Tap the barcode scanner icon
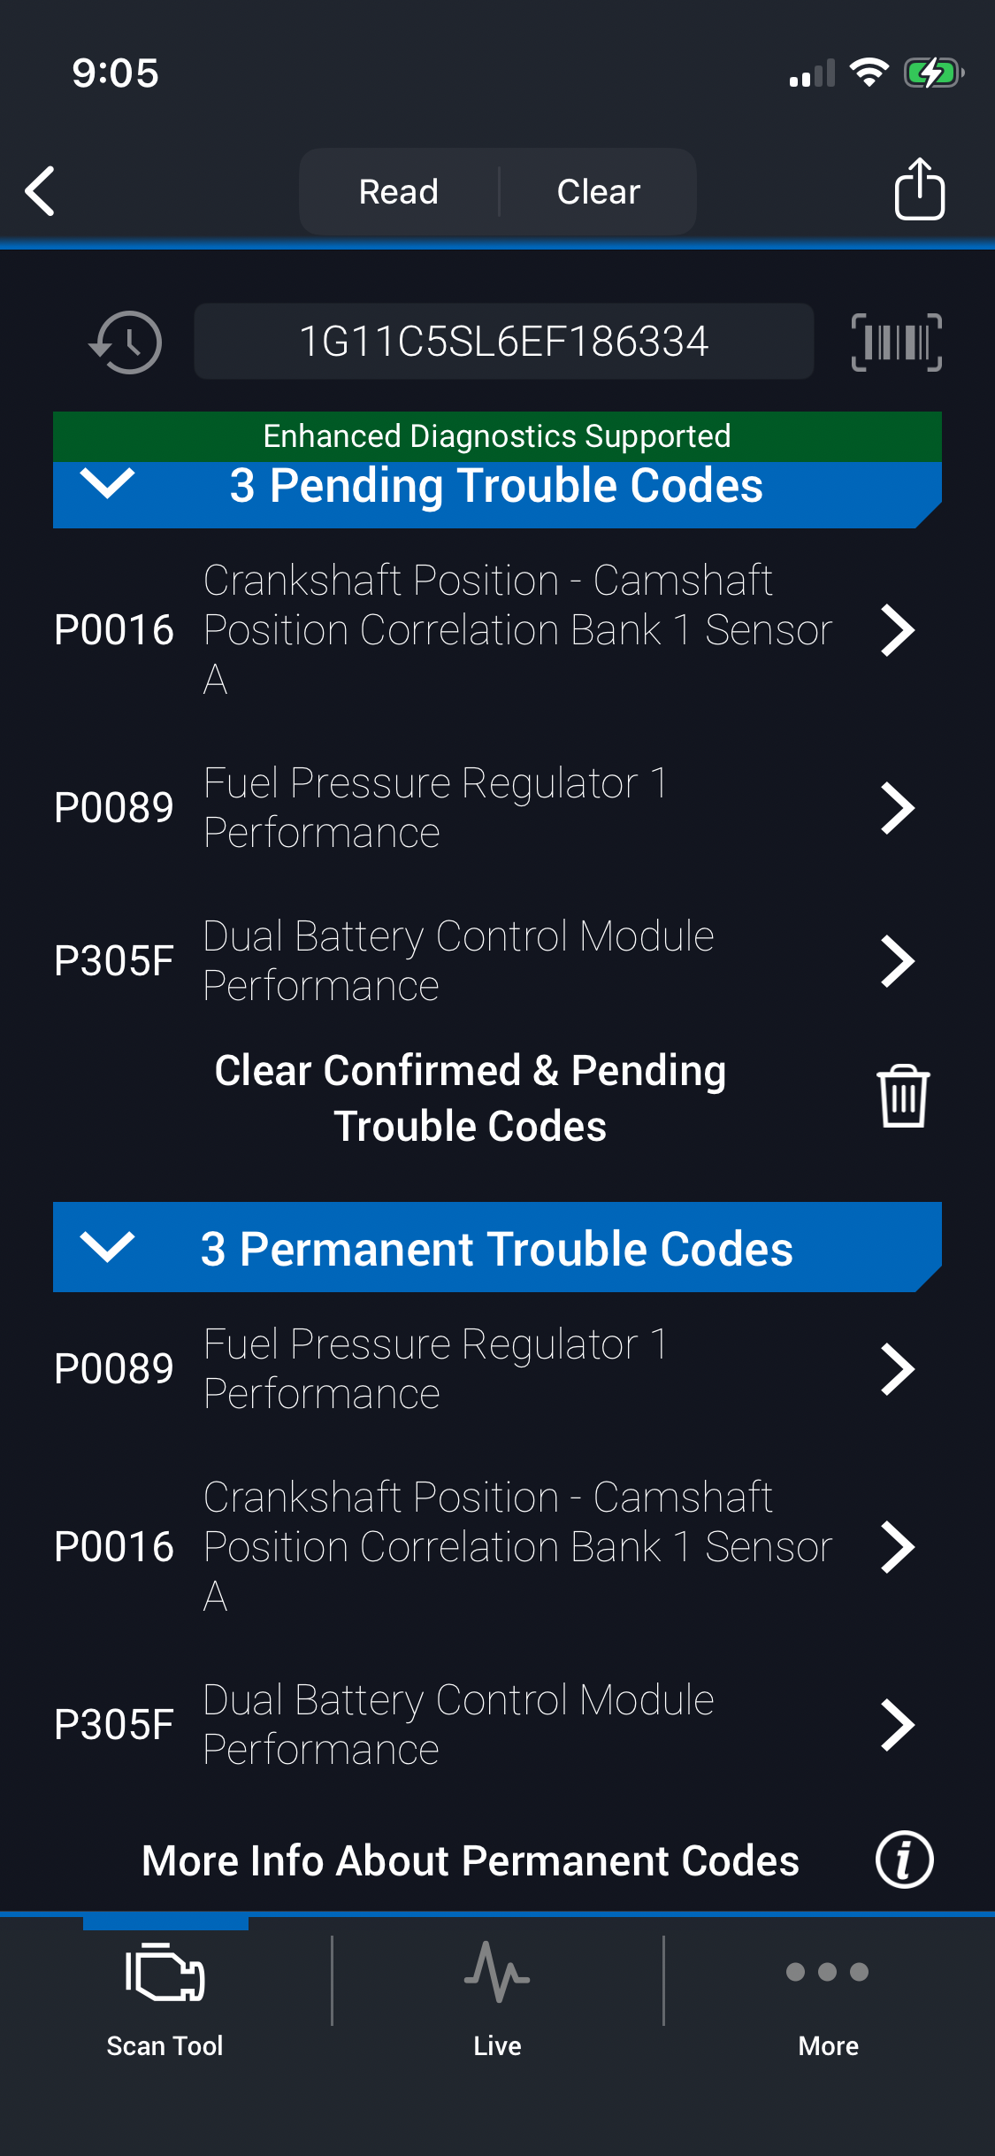 [896, 342]
